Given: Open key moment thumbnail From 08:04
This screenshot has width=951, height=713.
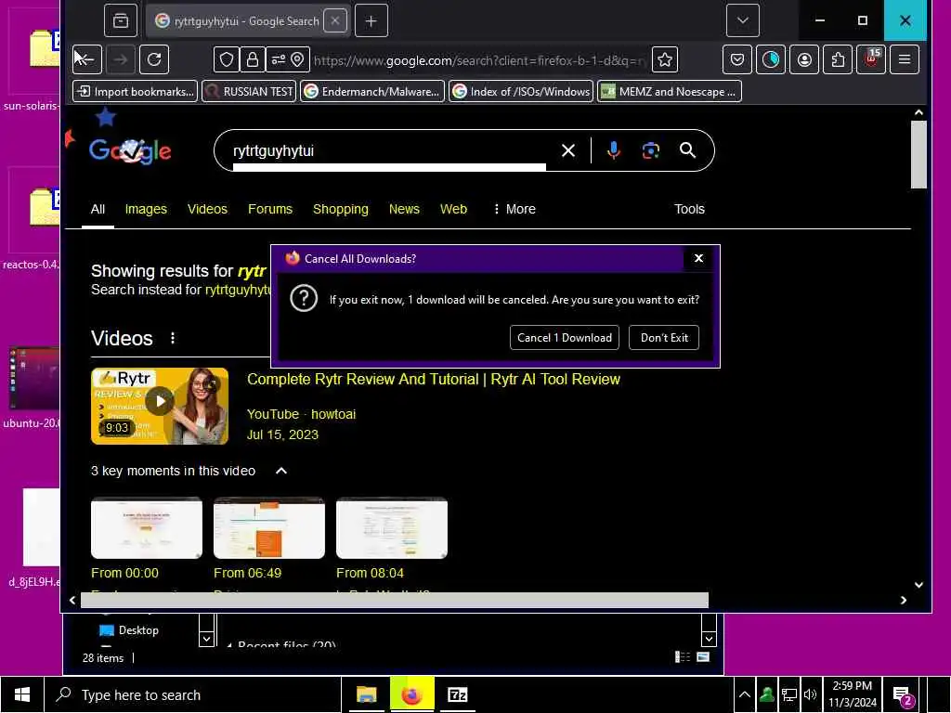Looking at the screenshot, I should [x=392, y=528].
